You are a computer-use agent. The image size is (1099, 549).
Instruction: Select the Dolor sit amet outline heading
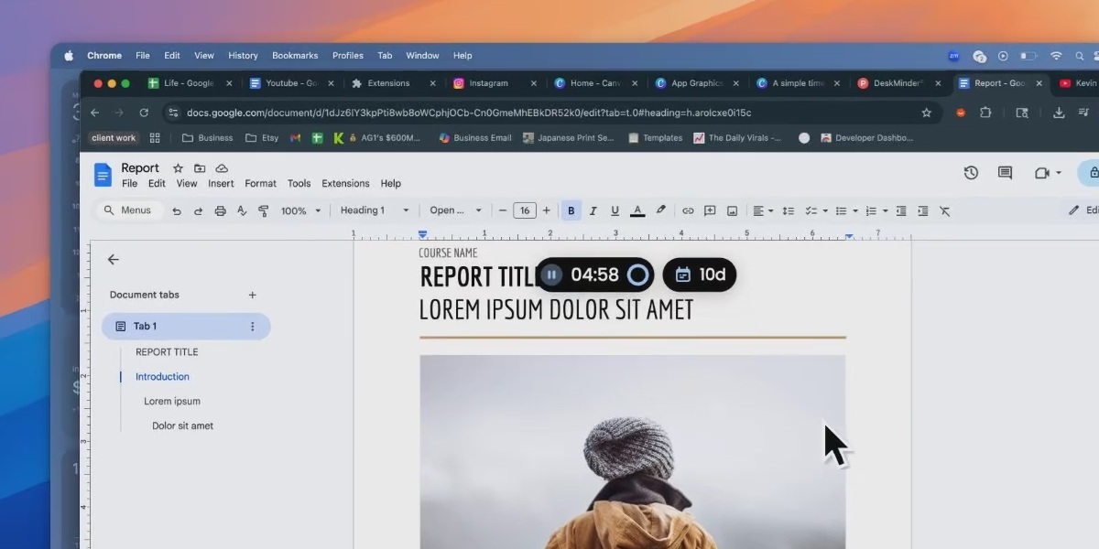coord(183,425)
